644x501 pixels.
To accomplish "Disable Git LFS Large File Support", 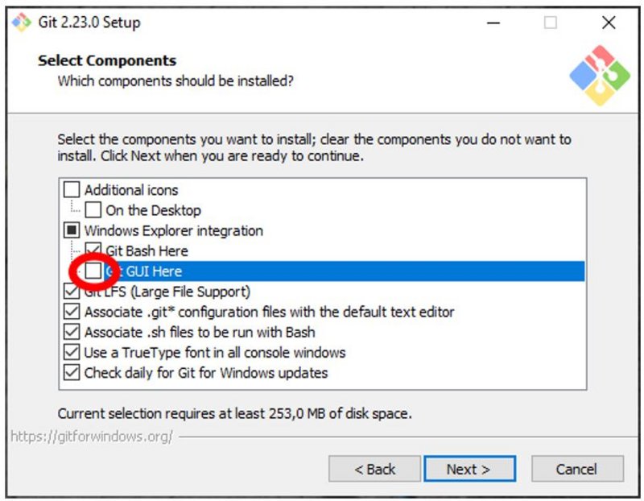I will tap(72, 292).
